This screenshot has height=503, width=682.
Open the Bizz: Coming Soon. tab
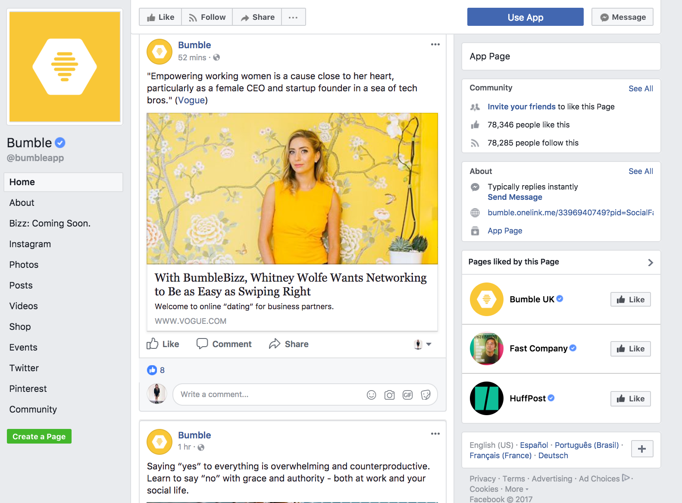coord(50,224)
